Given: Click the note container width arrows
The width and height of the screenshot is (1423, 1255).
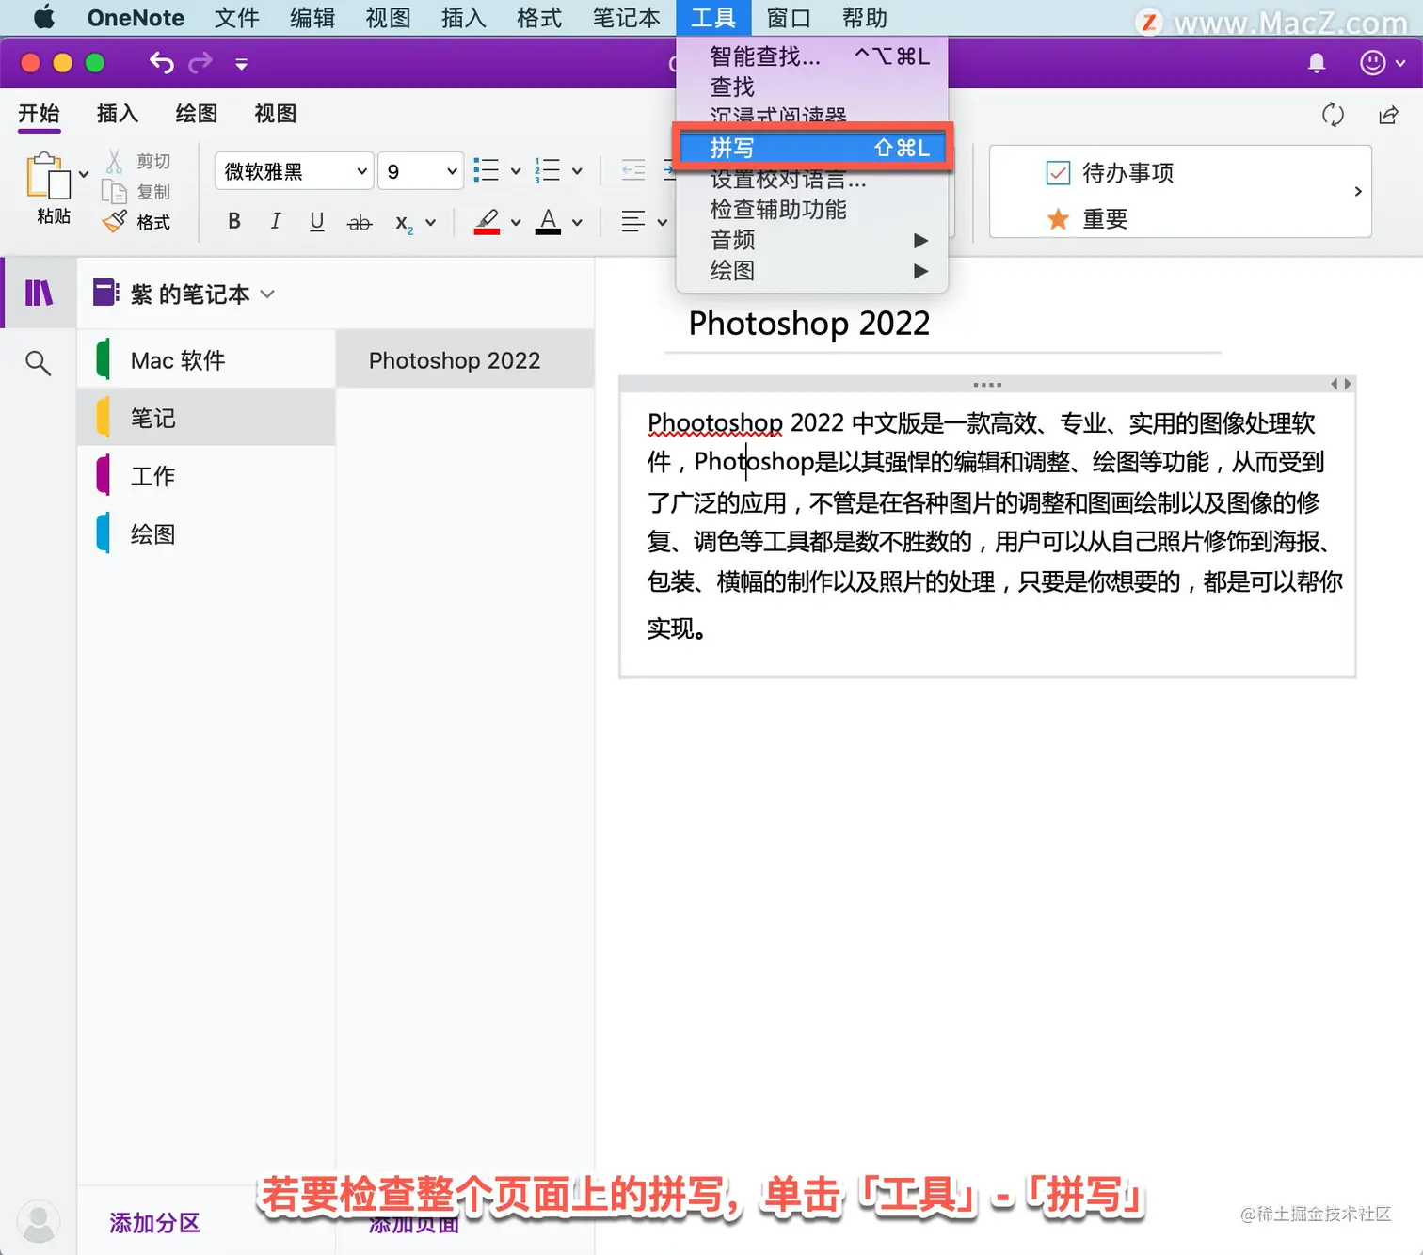Looking at the screenshot, I should (1341, 384).
